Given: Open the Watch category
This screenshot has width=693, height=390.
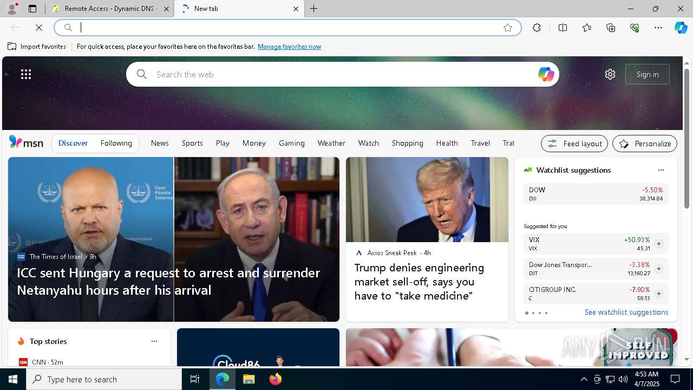Looking at the screenshot, I should pos(369,143).
